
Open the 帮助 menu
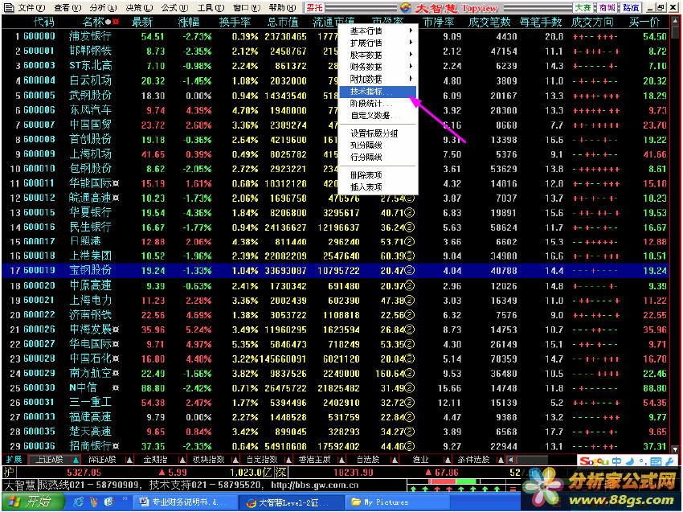pos(282,7)
